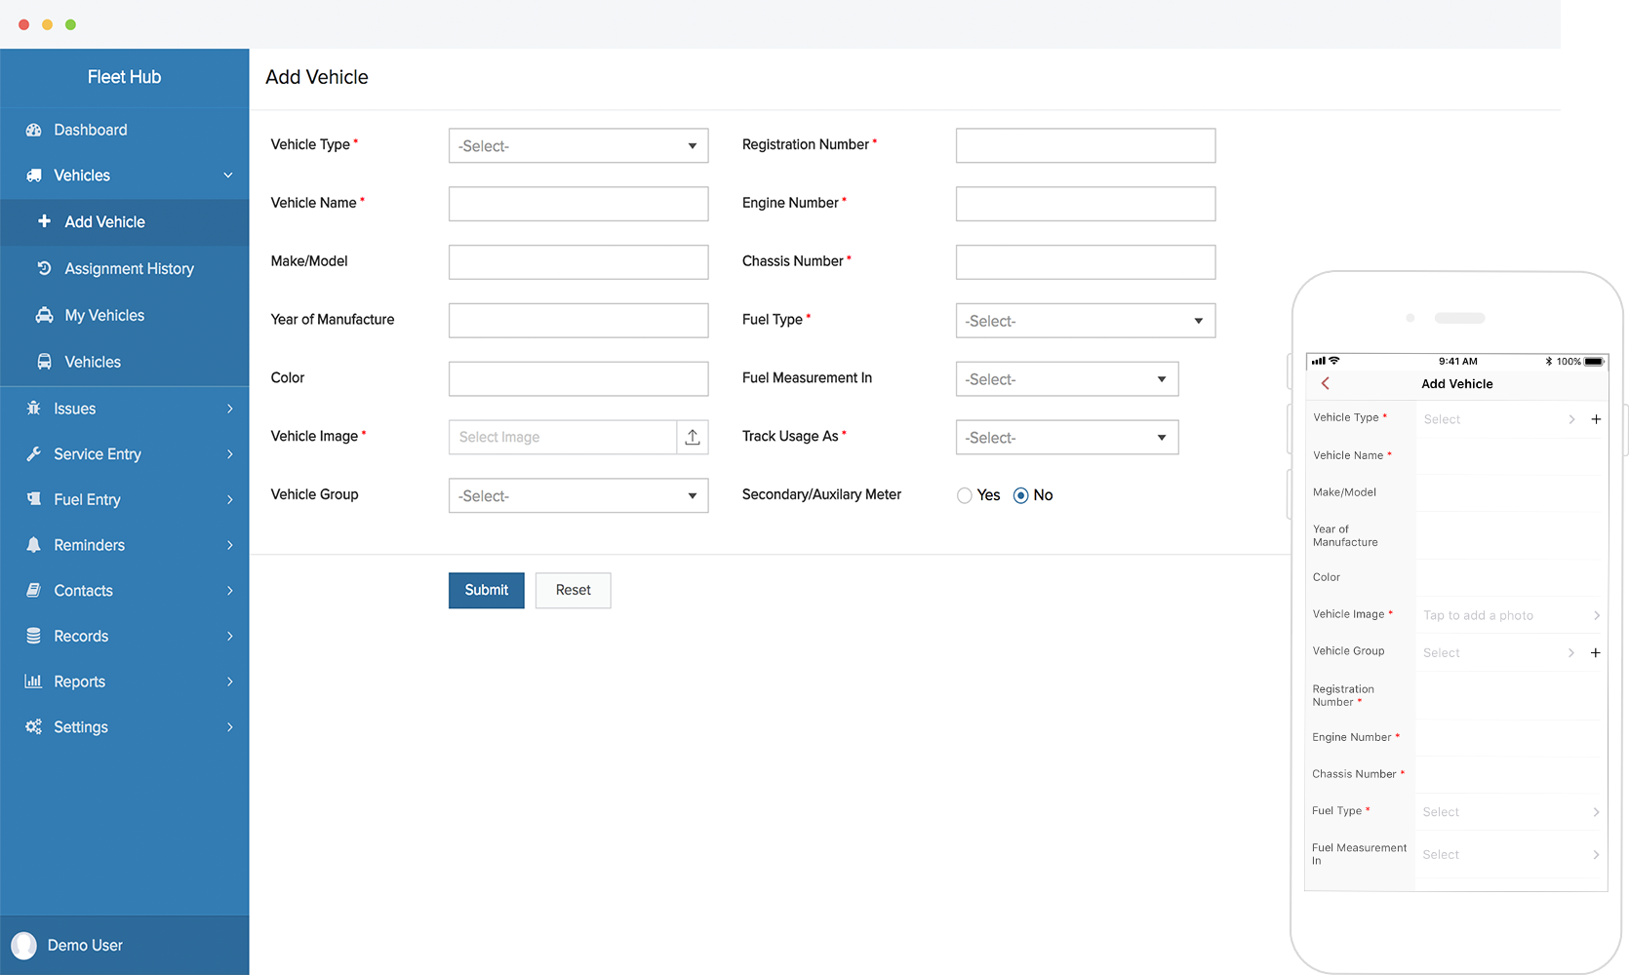Click the wrench icon for Service Entry
The width and height of the screenshot is (1629, 975).
click(33, 454)
